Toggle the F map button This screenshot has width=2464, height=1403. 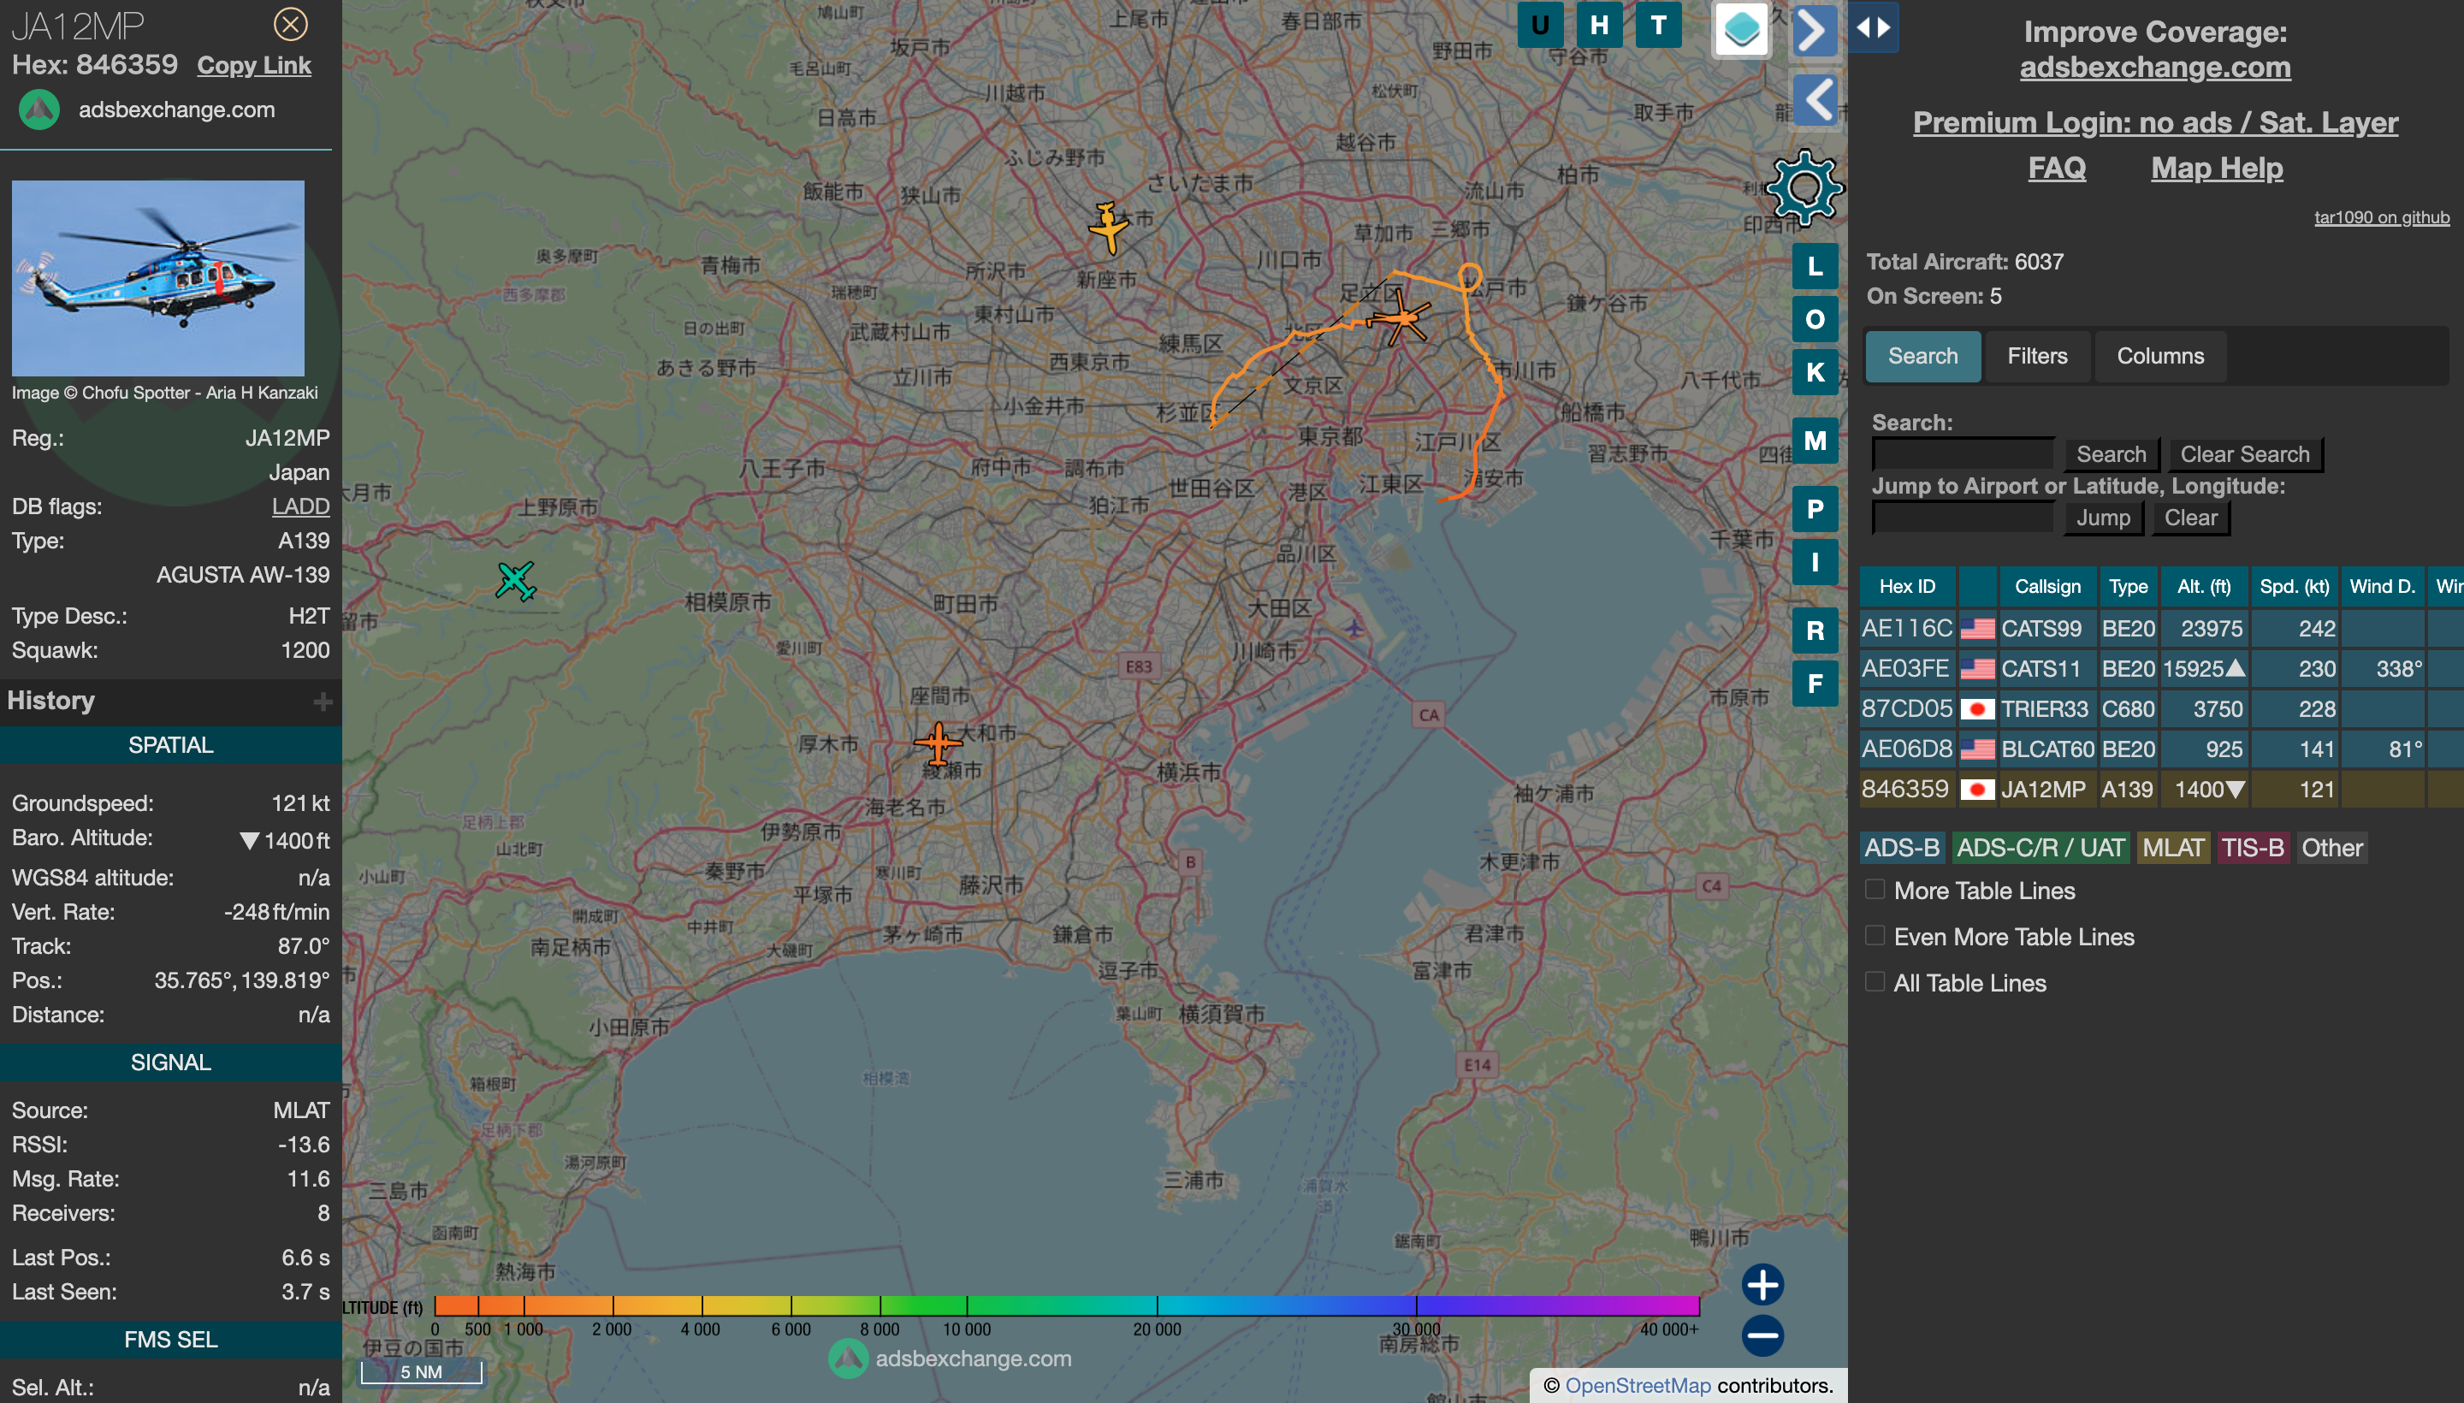tap(1815, 684)
